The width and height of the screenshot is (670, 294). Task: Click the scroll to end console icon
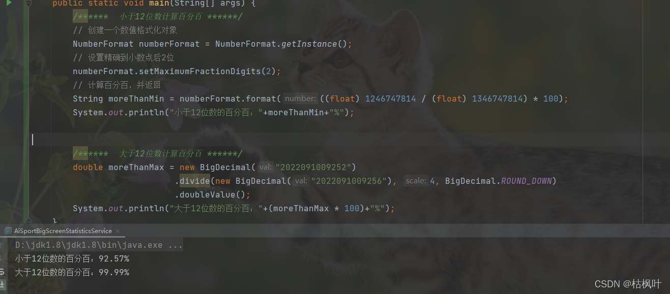tap(3, 285)
